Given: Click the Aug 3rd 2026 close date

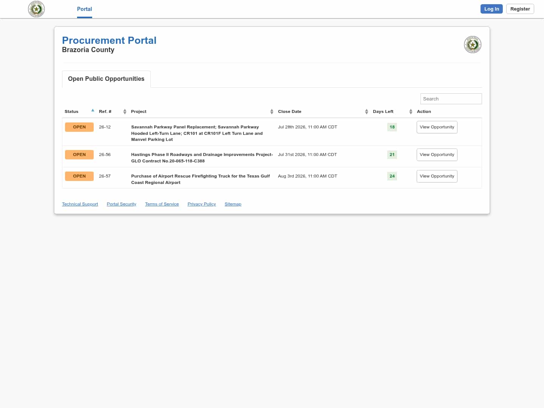Looking at the screenshot, I should (308, 176).
